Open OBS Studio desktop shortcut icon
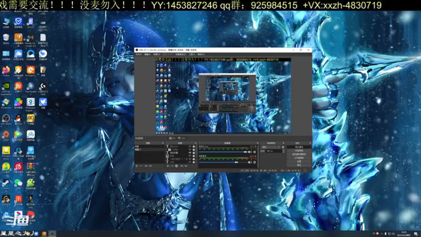Screen dimensions: 421x237 click(6, 120)
